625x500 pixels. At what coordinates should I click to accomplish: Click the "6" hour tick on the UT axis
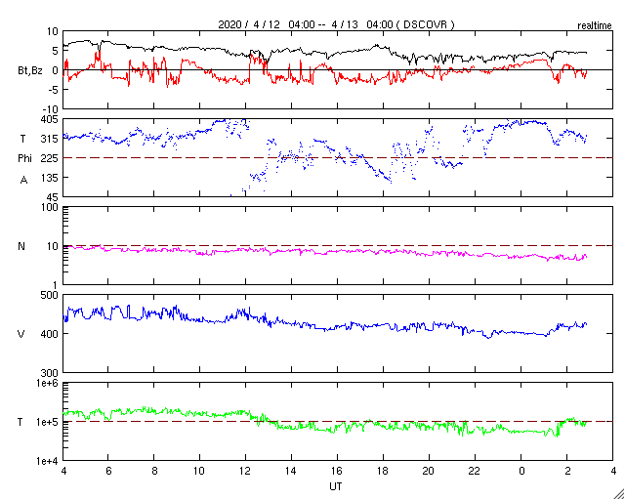pos(108,472)
